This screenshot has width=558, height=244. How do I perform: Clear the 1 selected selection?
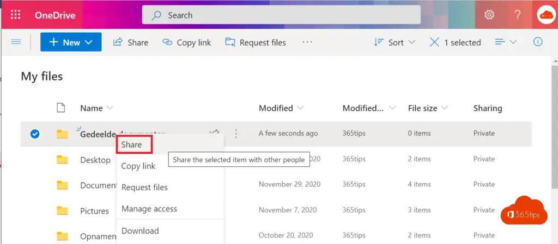pos(434,42)
